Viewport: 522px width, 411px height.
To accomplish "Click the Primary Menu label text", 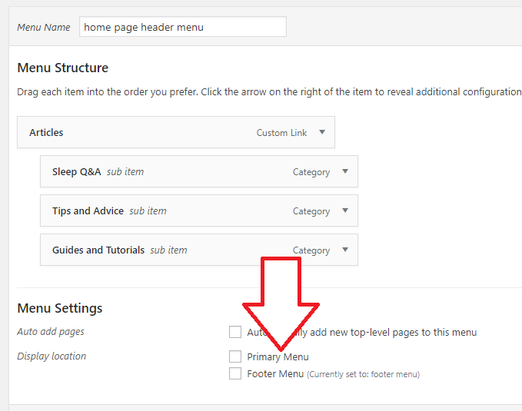I will (x=278, y=356).
